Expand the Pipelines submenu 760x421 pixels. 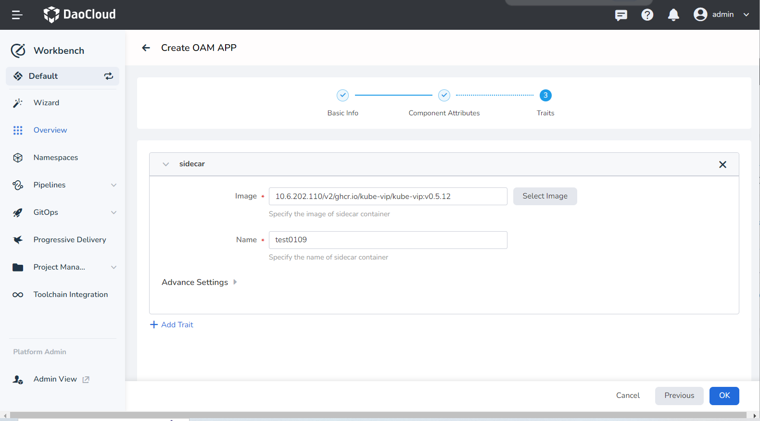[x=114, y=185]
